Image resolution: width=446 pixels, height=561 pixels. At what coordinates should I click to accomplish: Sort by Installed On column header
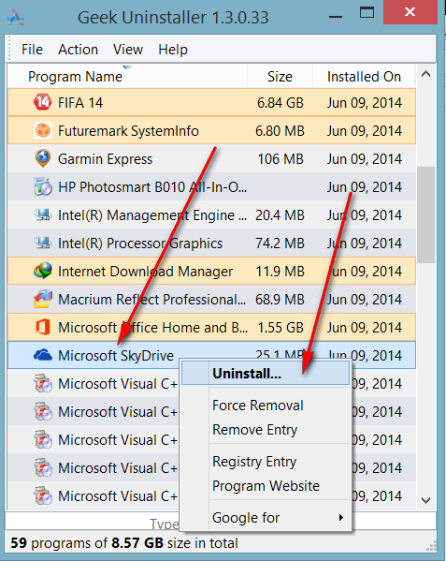coord(364,77)
